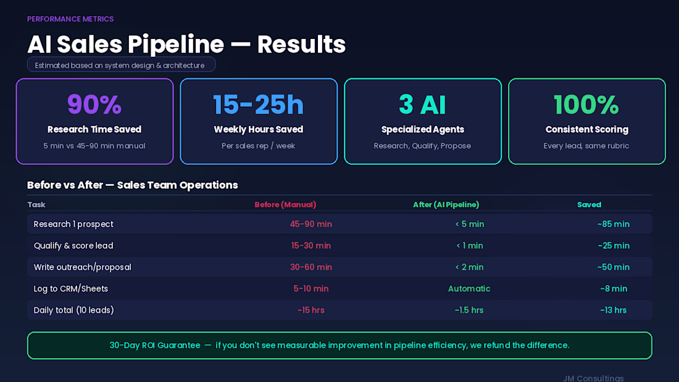Click the '~50 min' saved value
The width and height of the screenshot is (679, 382).
point(613,267)
